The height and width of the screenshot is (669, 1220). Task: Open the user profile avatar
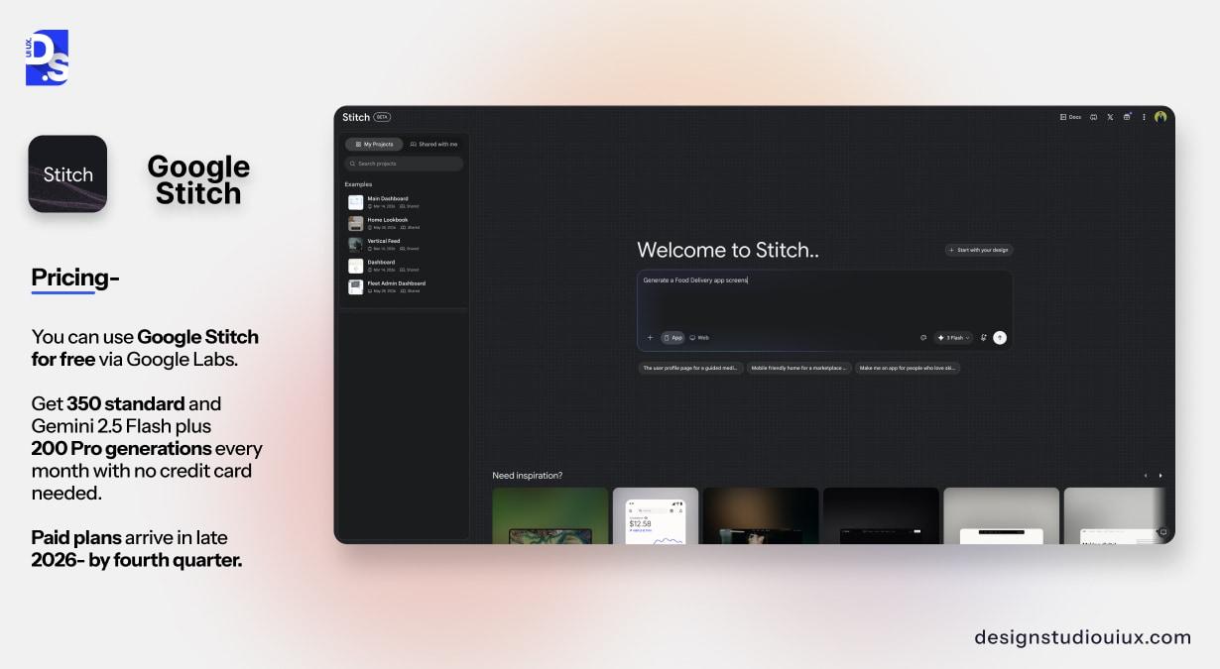1160,117
